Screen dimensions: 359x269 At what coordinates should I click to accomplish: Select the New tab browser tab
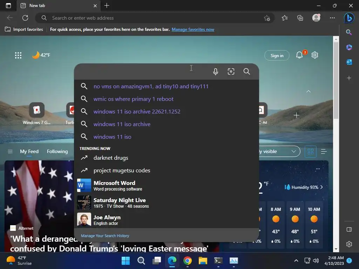coord(59,6)
